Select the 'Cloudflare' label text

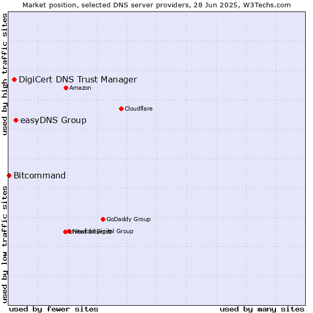[139, 109]
